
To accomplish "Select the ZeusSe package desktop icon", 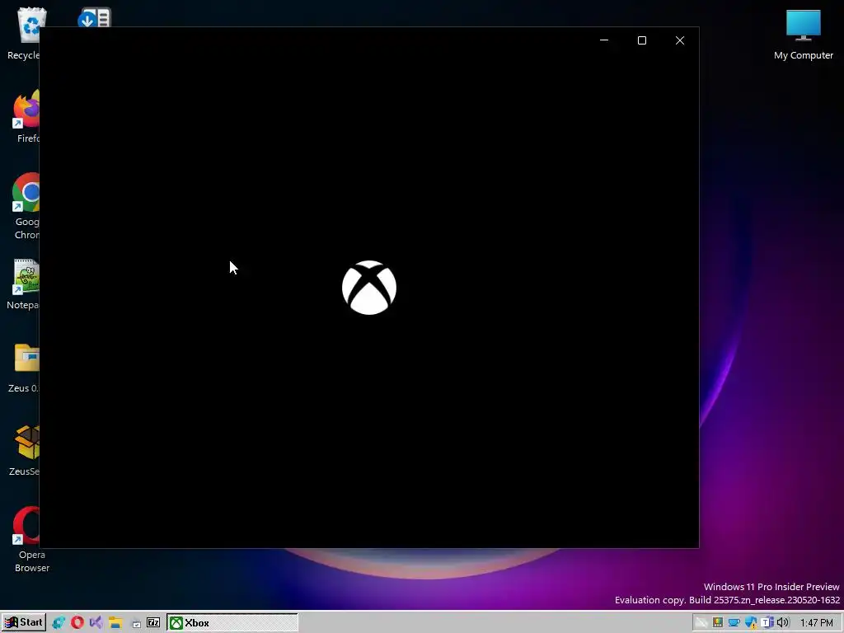I will click(25, 451).
